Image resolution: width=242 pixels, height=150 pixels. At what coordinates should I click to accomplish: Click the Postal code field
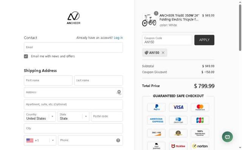(x=107, y=116)
